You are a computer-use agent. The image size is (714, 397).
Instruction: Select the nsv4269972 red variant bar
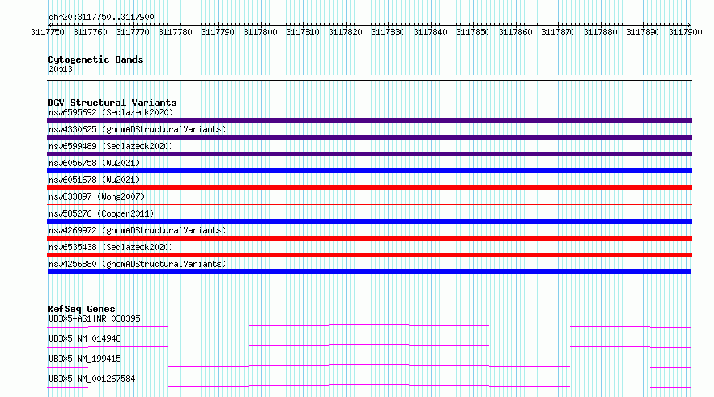click(369, 238)
